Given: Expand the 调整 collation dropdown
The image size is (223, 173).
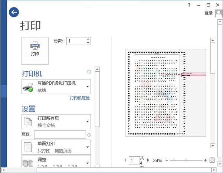Looking at the screenshot, I should click(56, 161).
